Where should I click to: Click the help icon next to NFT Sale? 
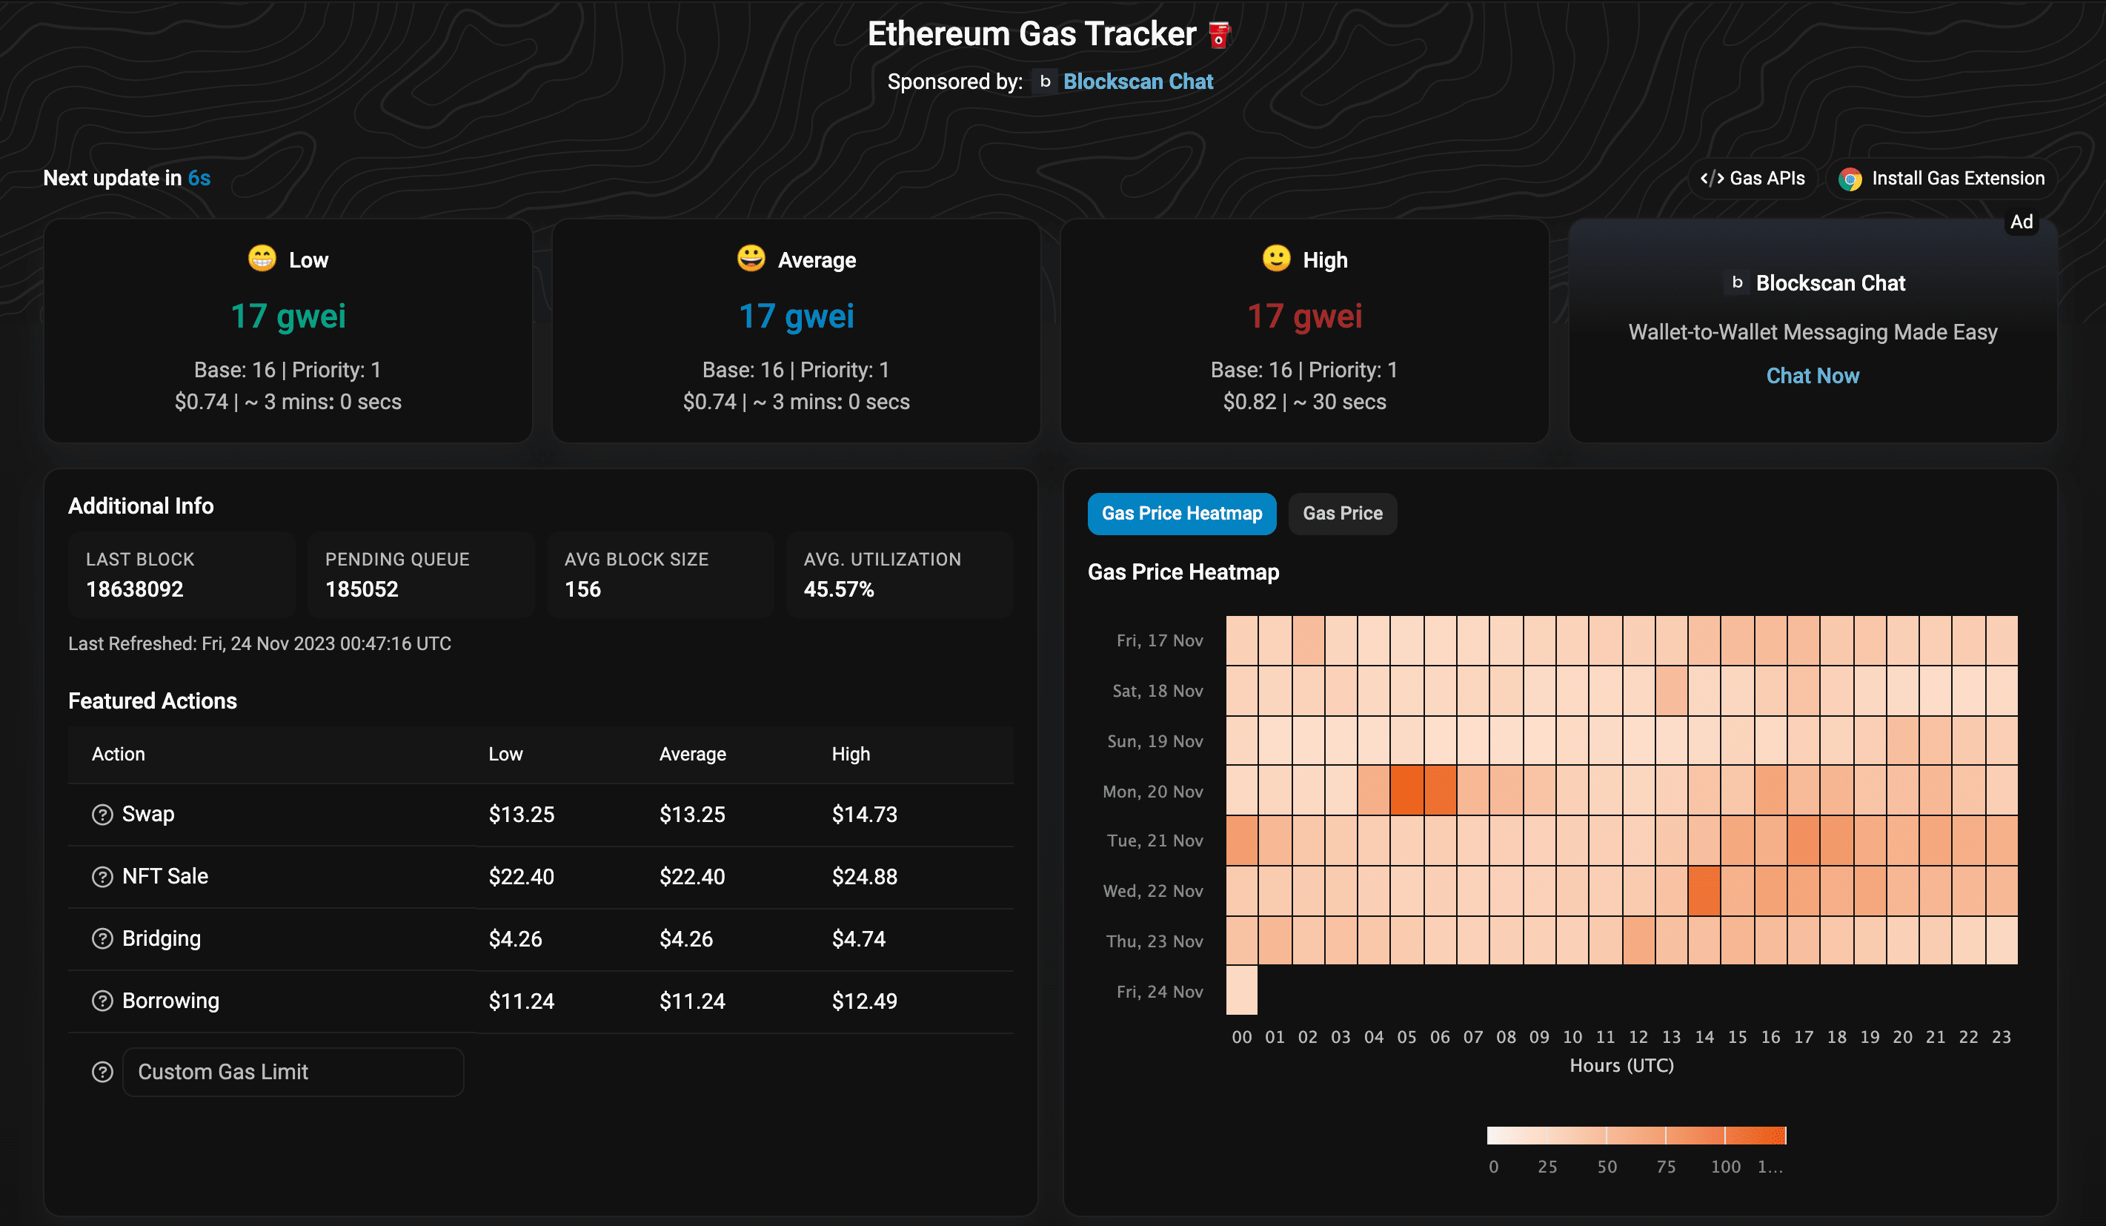pyautogui.click(x=102, y=877)
